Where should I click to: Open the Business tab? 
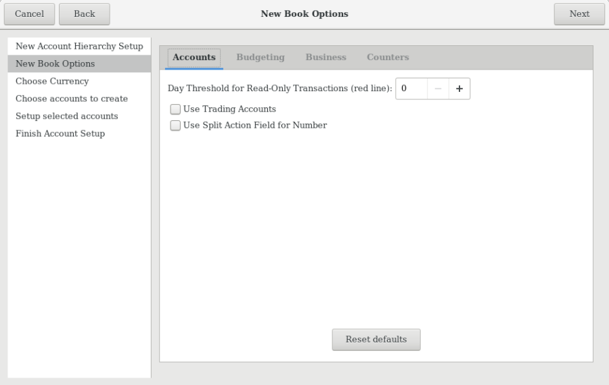tap(325, 57)
